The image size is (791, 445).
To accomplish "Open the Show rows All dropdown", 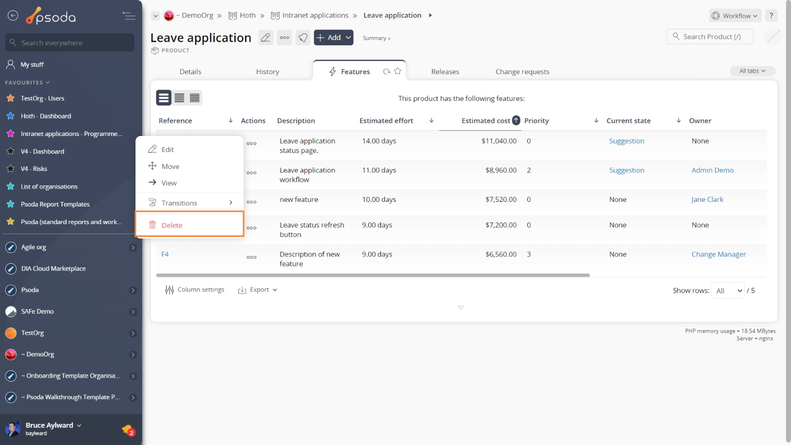I will (x=728, y=291).
